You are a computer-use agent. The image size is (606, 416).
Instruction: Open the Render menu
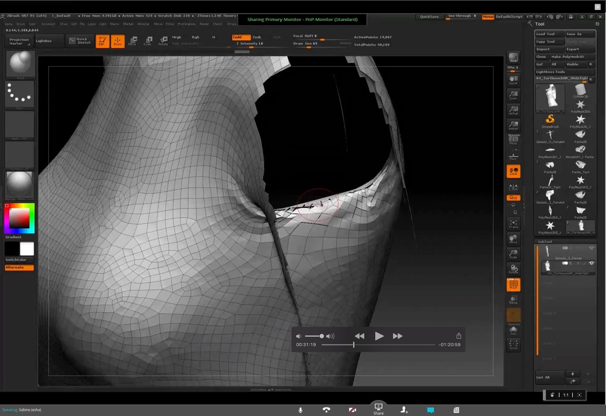pos(204,24)
